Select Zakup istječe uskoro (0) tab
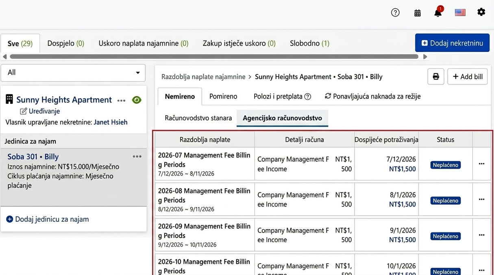The width and height of the screenshot is (494, 275). 239,43
